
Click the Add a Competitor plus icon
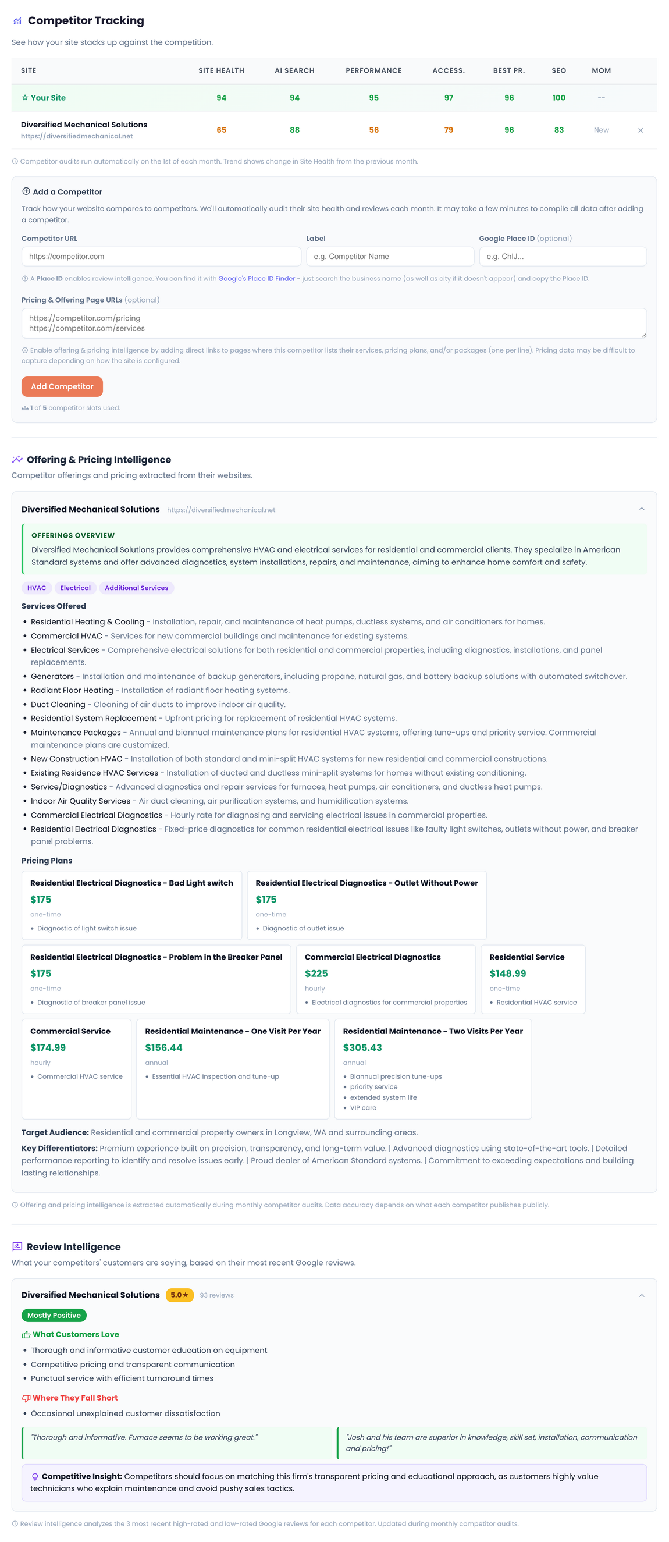coord(26,191)
